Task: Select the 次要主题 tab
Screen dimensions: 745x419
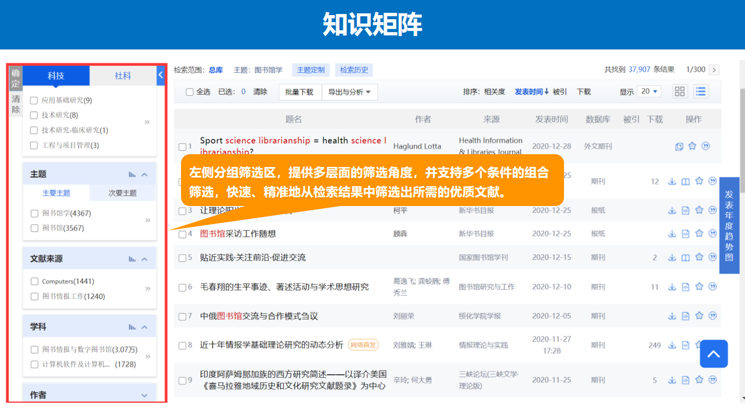Action: [x=122, y=193]
